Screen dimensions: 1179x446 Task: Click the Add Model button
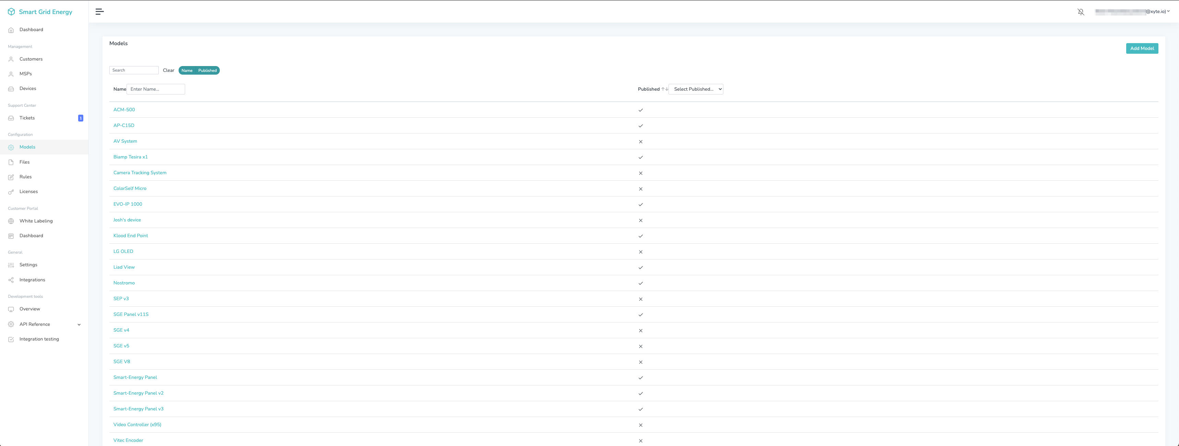1142,49
